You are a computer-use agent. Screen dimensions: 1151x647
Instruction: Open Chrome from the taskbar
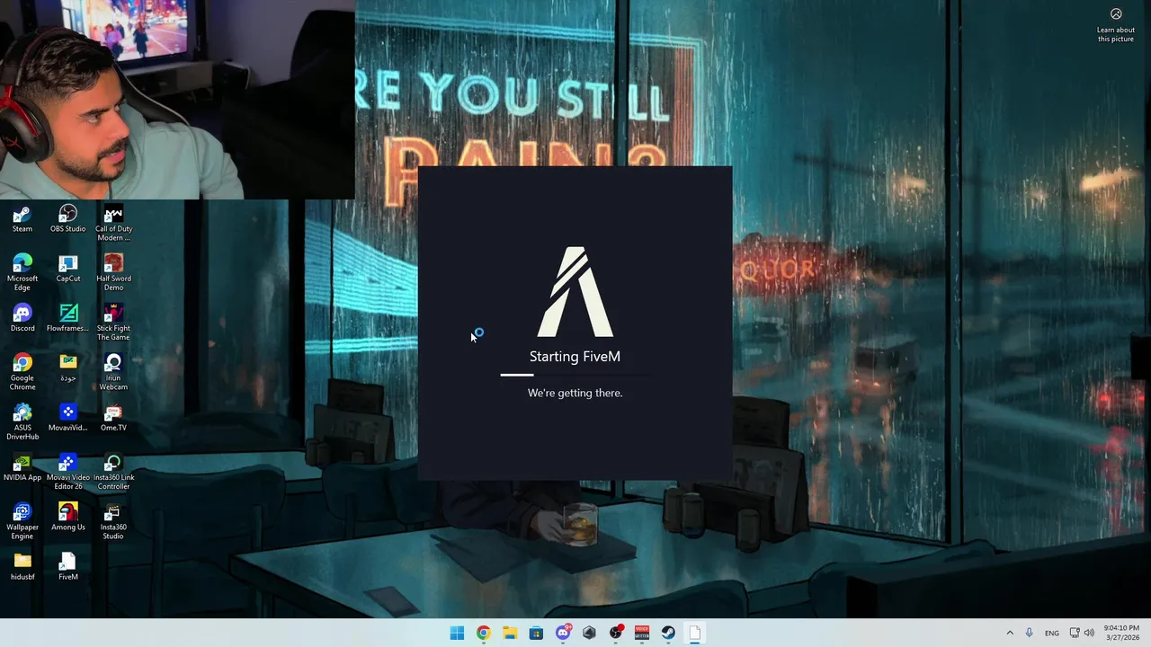(484, 633)
